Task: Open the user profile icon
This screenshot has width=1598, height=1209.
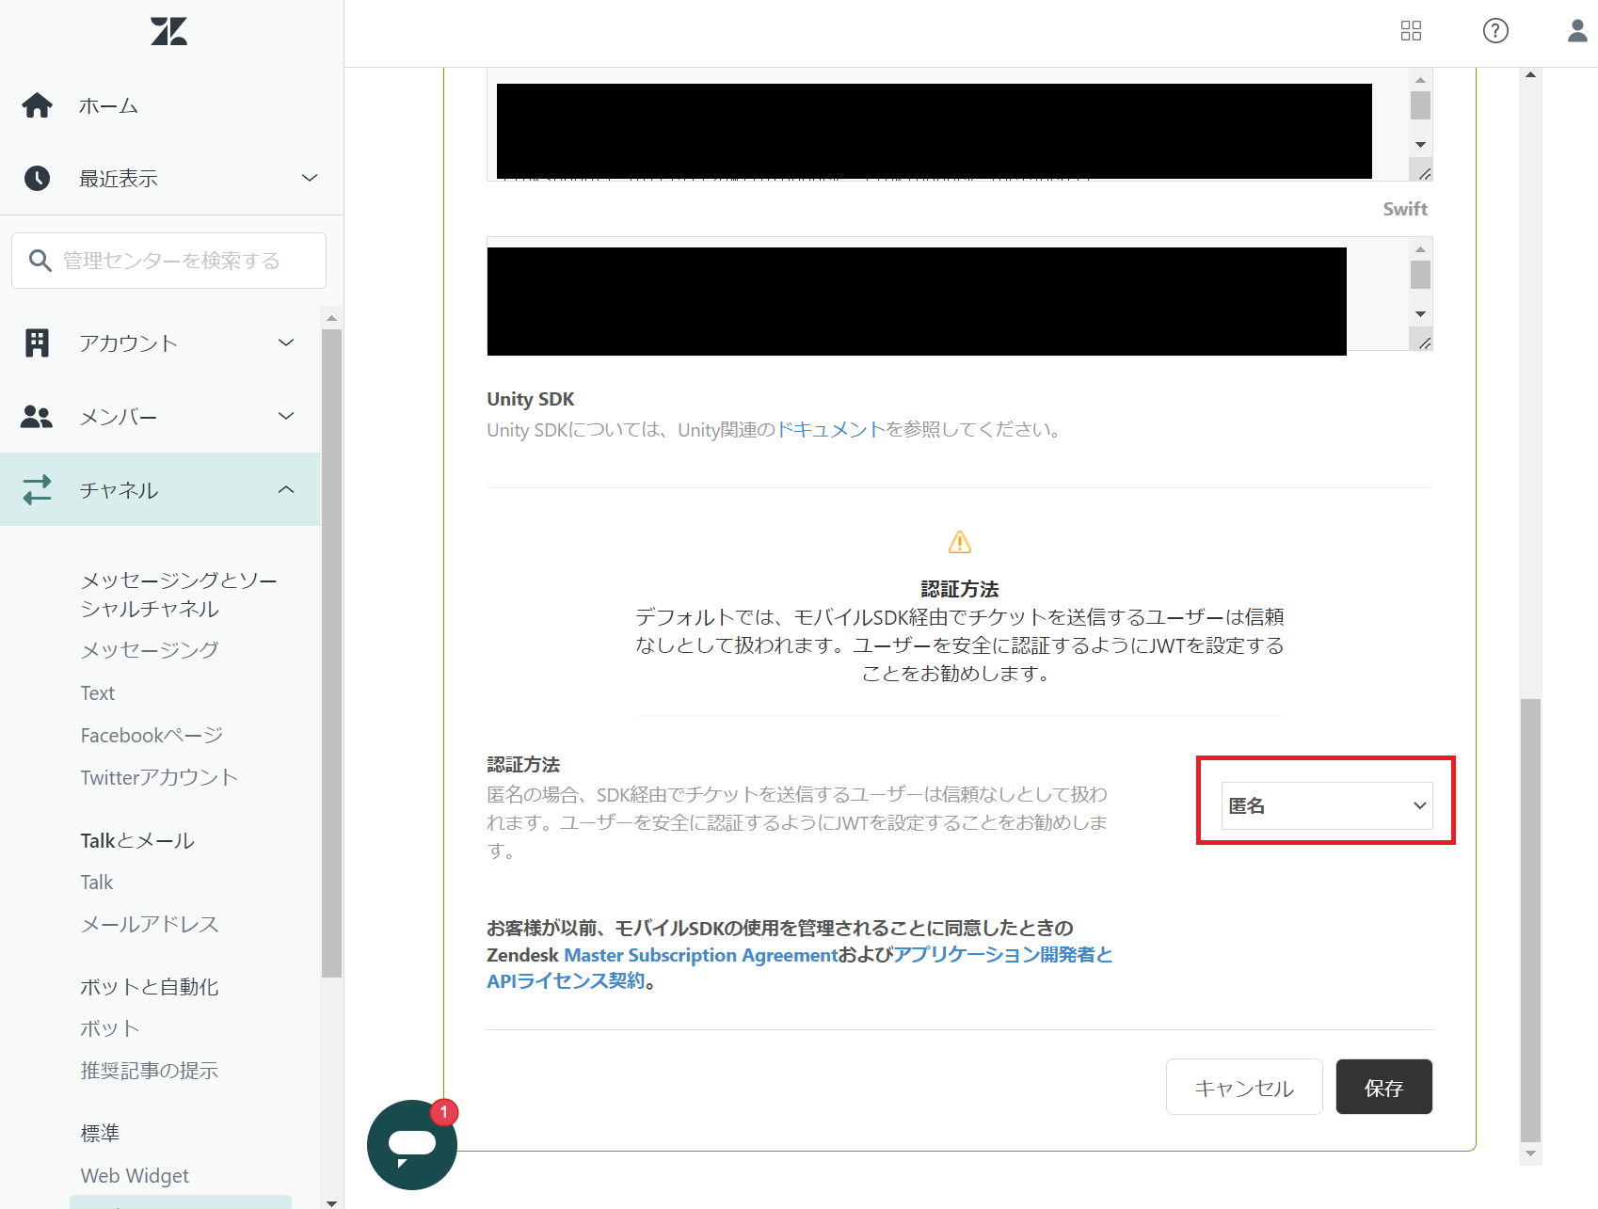Action: [1574, 31]
